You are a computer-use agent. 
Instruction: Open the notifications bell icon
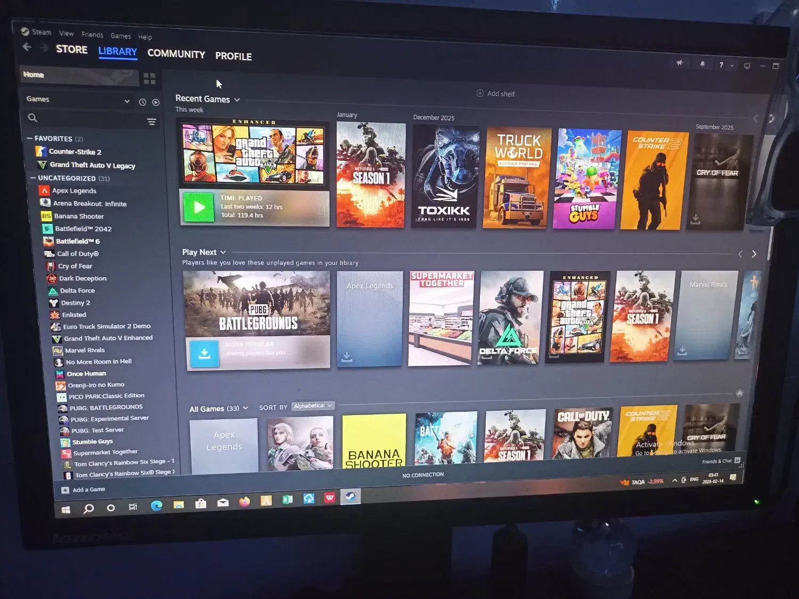pos(702,64)
